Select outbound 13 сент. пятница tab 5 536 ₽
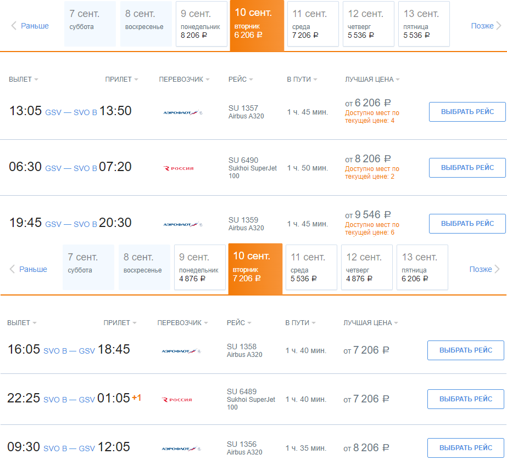Image resolution: width=507 pixels, height=460 pixels. [424, 24]
